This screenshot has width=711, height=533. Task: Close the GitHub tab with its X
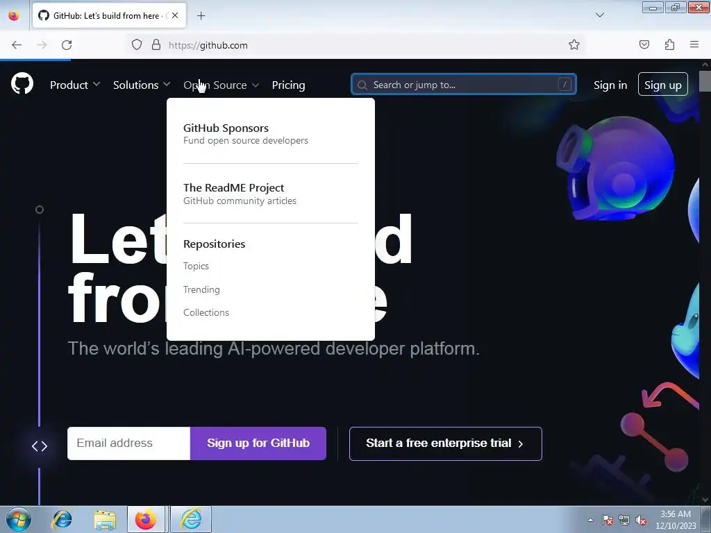tap(175, 15)
